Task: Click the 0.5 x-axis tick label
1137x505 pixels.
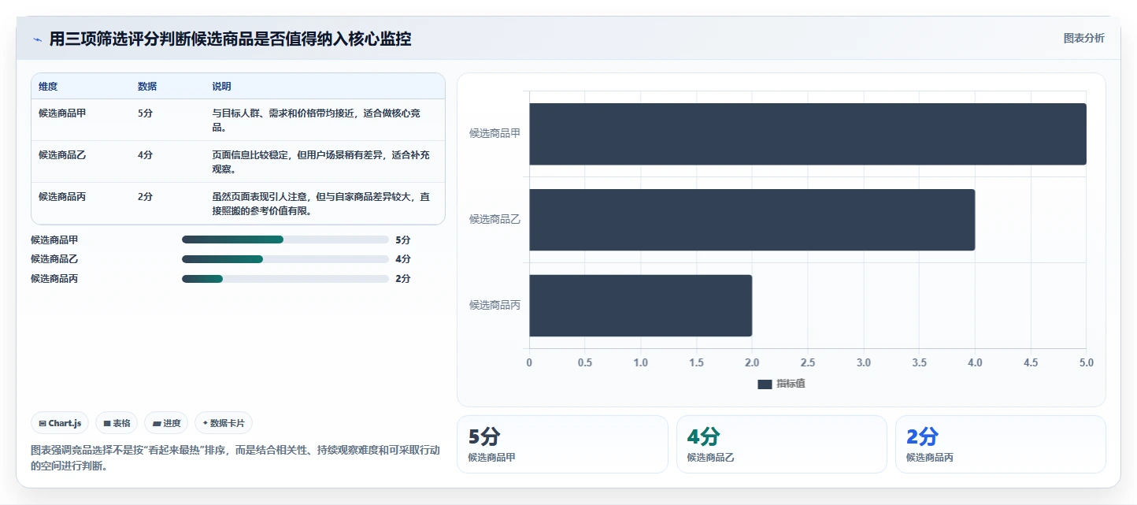Action: 585,362
